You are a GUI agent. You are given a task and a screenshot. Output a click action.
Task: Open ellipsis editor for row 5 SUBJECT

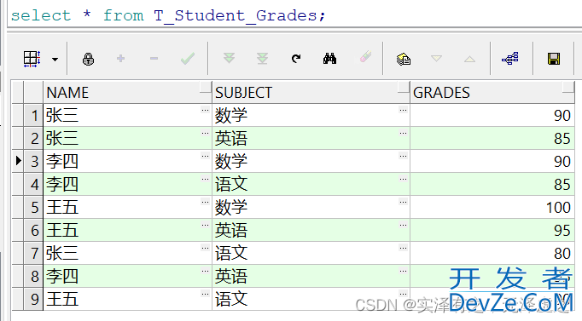point(403,202)
